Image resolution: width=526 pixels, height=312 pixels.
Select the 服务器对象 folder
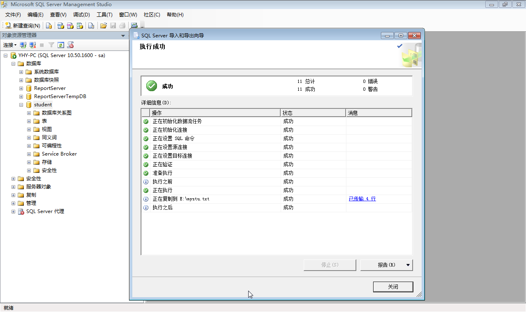pos(39,187)
